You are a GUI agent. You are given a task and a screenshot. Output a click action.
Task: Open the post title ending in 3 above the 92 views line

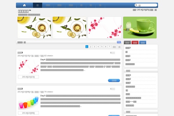[20, 52]
